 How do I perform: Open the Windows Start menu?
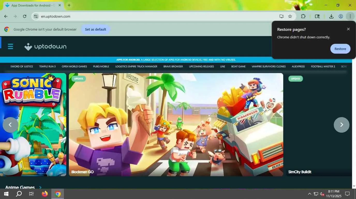click(x=6, y=194)
